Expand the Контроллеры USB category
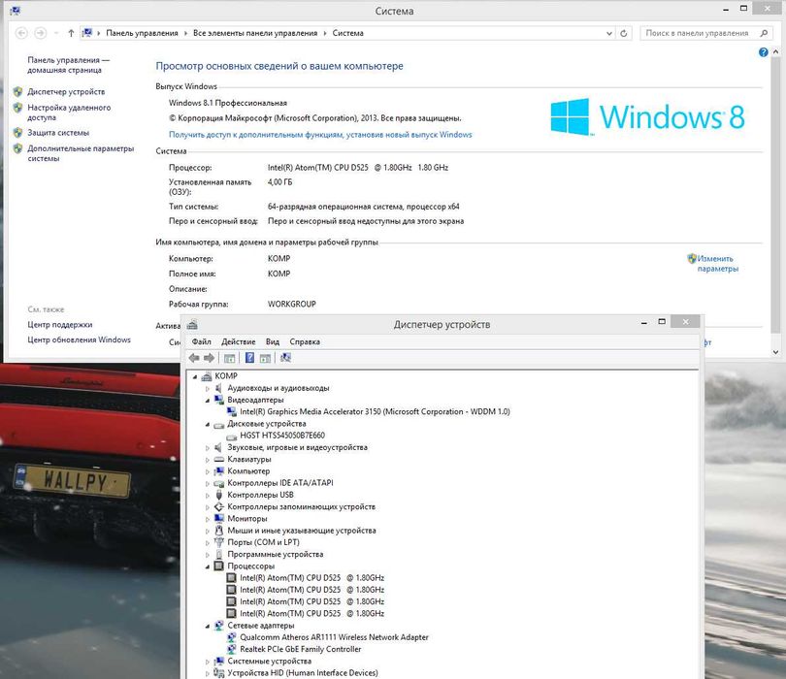786x679 pixels. coord(208,495)
